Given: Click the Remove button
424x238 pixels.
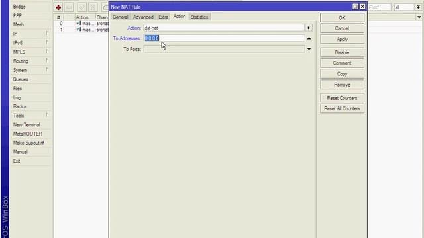Looking at the screenshot, I should pyautogui.click(x=342, y=85).
